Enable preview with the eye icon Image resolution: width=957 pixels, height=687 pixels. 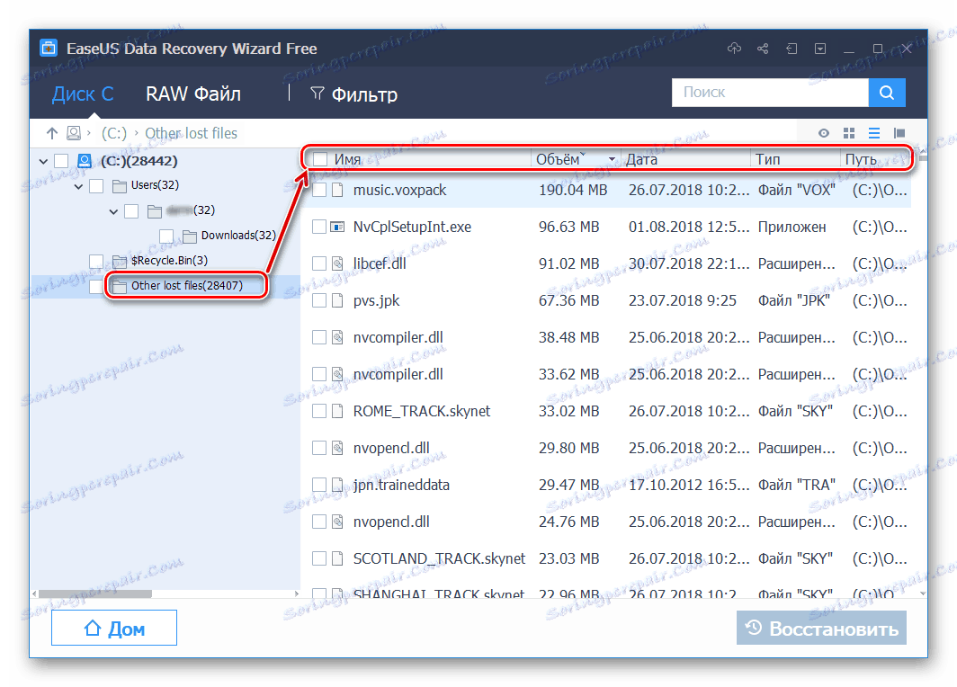824,132
